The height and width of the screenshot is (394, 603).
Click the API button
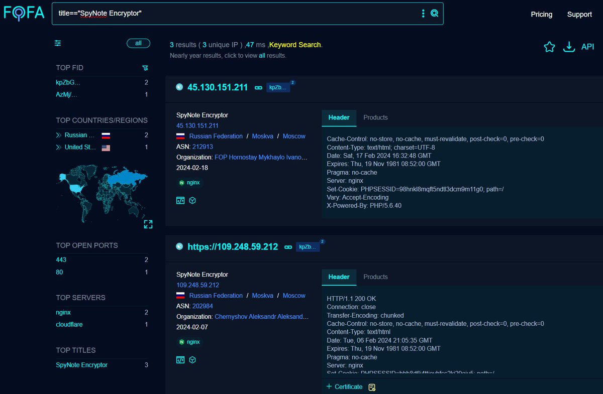587,47
